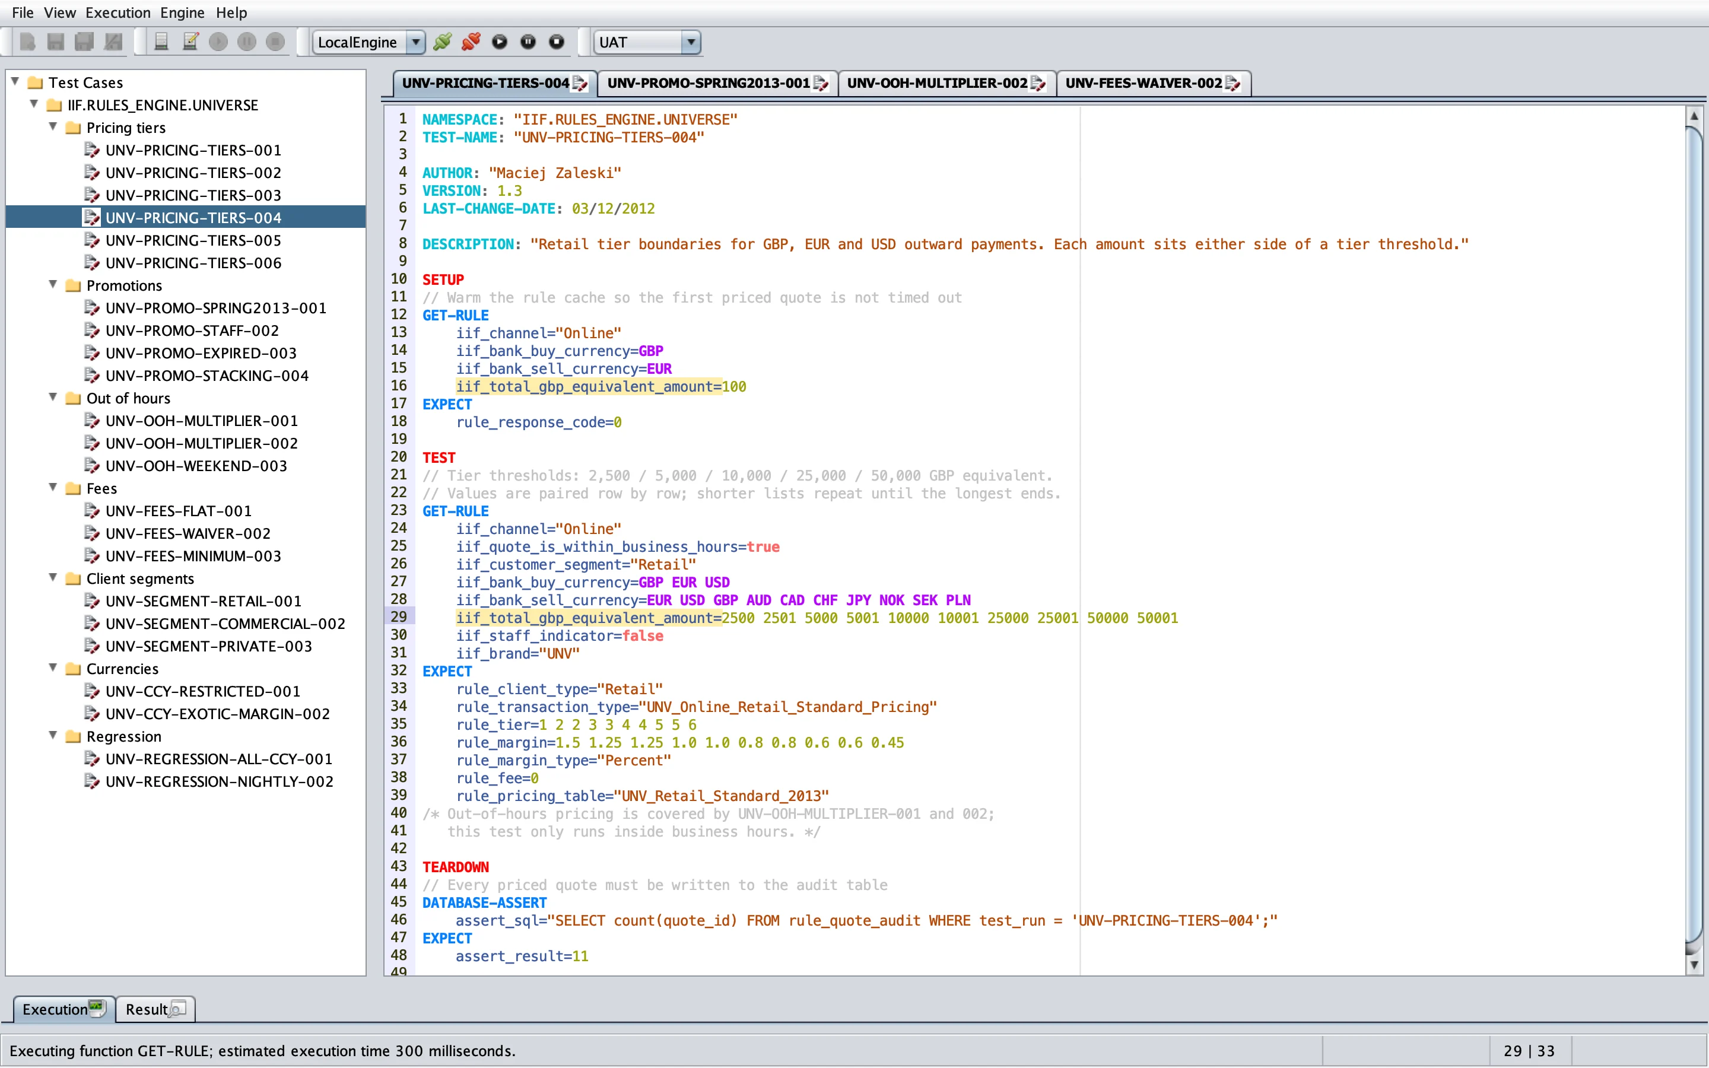Open the Help menu
The height and width of the screenshot is (1068, 1709).
pos(231,12)
